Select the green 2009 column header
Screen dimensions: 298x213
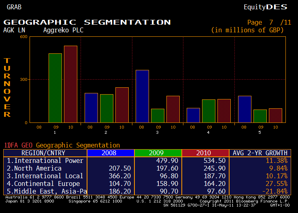coord(158,153)
